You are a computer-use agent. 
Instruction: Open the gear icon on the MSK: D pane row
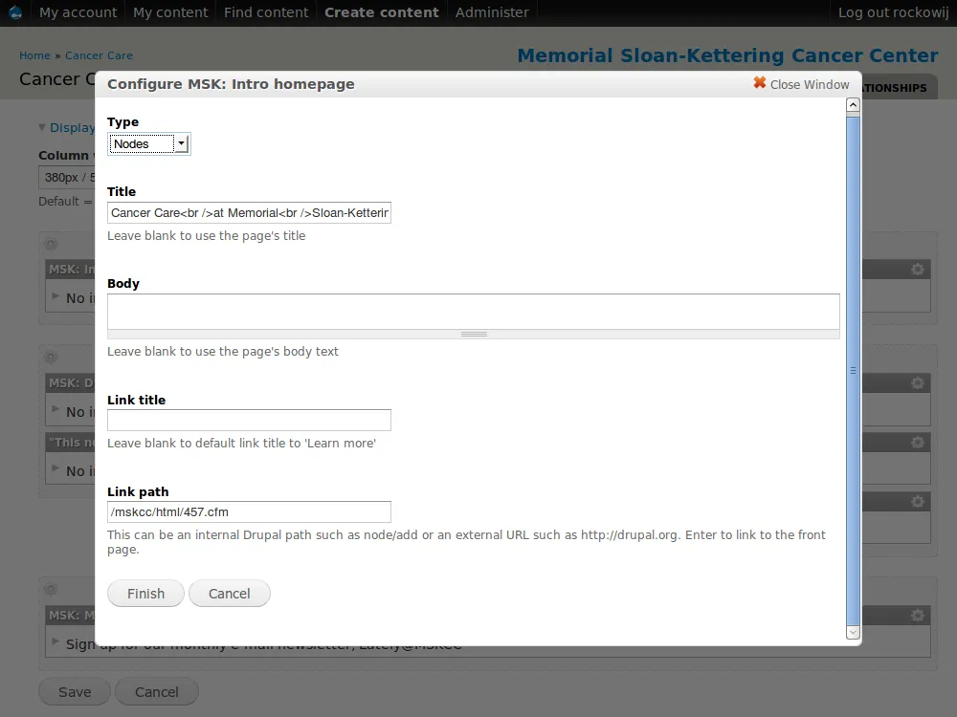pos(918,383)
